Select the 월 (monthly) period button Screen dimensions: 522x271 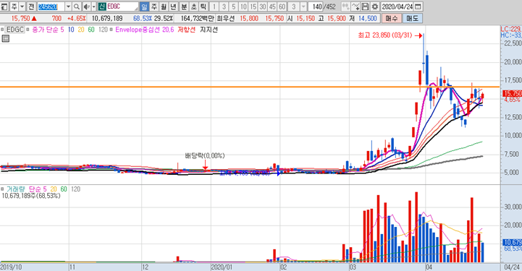pyautogui.click(x=164, y=7)
